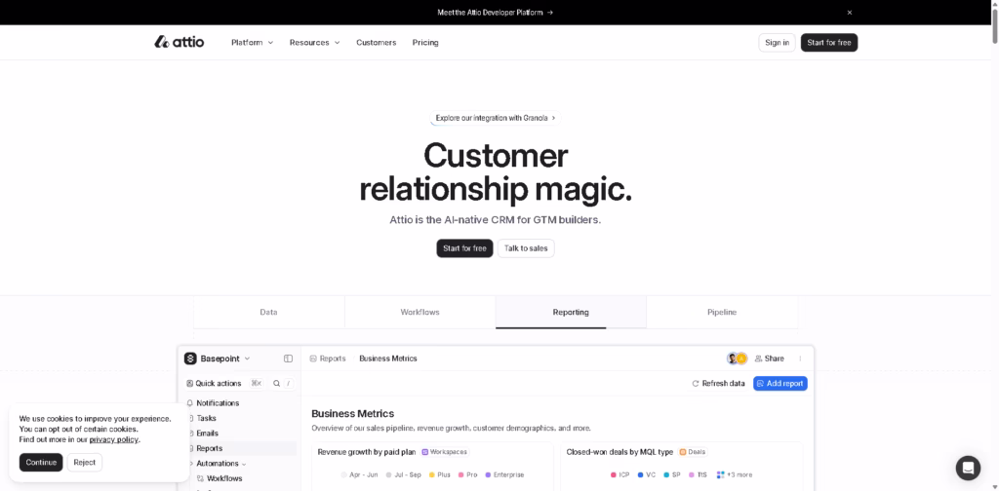Click the three-dot menu next to Share
This screenshot has height=491, width=999.
tap(800, 359)
